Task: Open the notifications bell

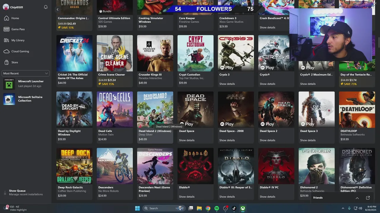Action: pos(46,7)
